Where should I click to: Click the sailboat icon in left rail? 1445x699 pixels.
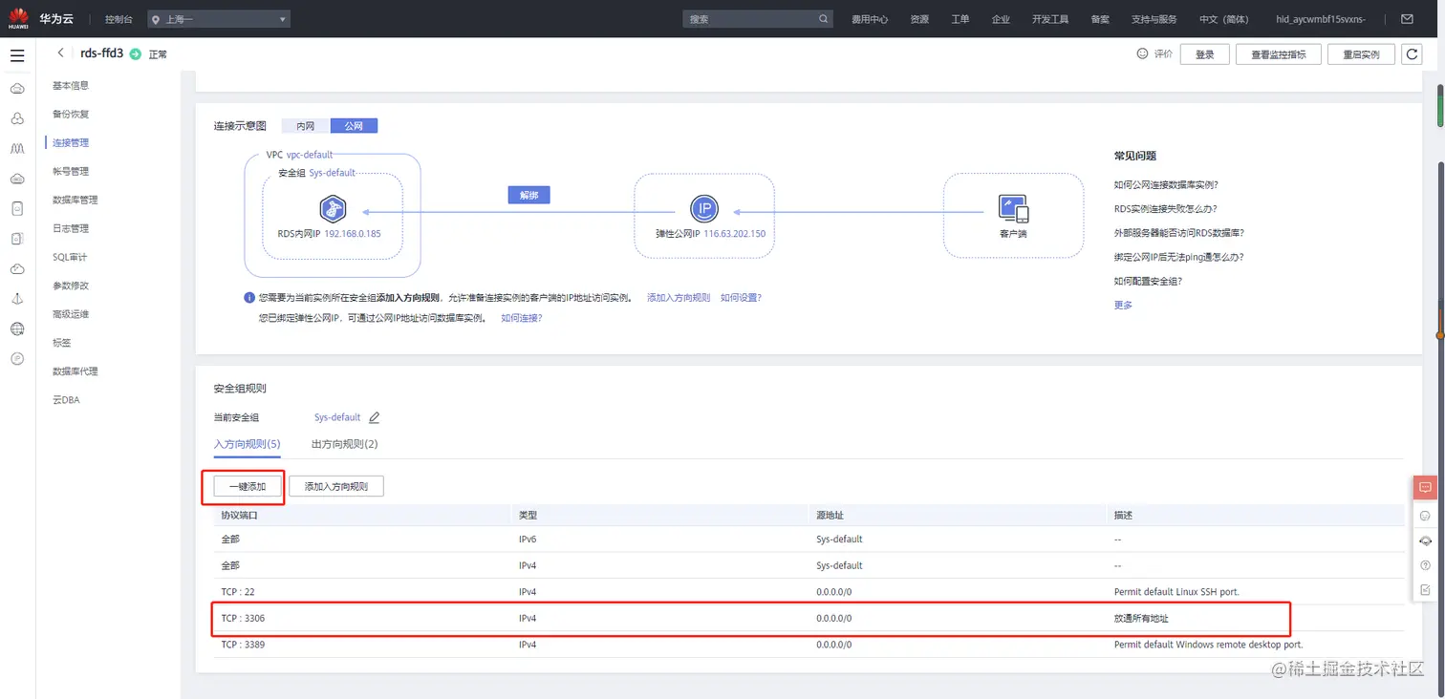click(x=17, y=299)
